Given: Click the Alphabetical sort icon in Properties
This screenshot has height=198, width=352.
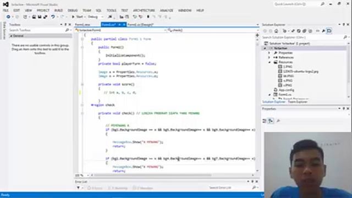Looking at the screenshot, I should pos(271,121).
